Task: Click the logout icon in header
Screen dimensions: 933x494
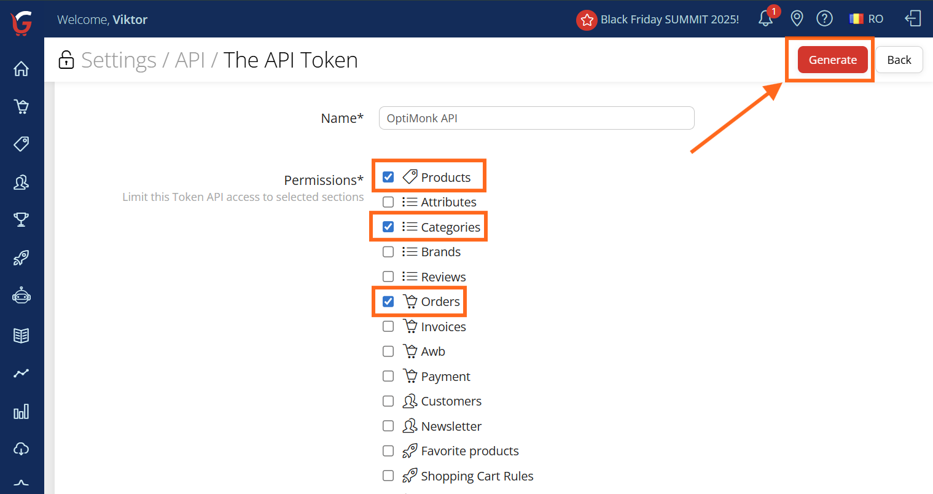Action: tap(913, 18)
